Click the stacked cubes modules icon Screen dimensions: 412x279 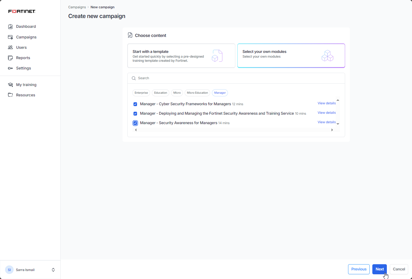[x=327, y=56]
